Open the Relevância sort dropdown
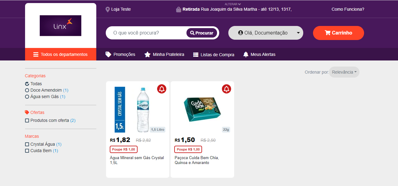Image resolution: width=398 pixels, height=186 pixels. click(x=344, y=72)
